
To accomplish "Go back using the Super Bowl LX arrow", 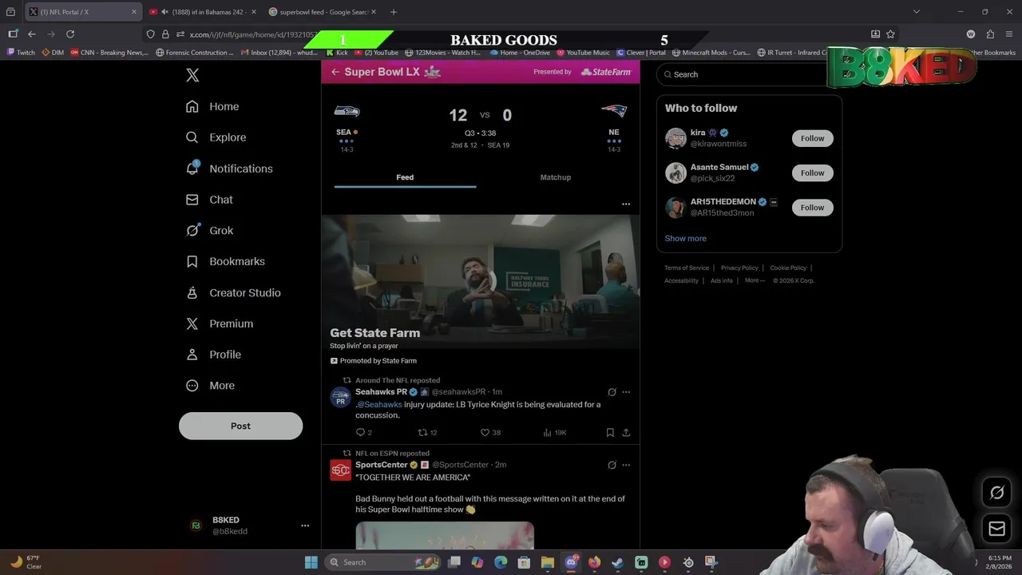I will [x=335, y=72].
